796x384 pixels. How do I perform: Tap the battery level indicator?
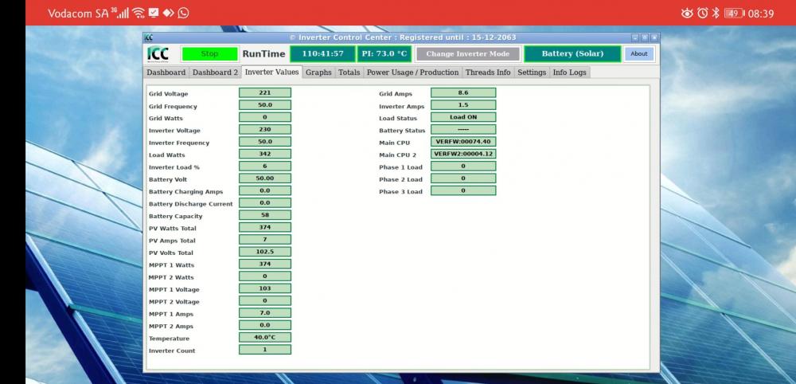pyautogui.click(x=734, y=14)
